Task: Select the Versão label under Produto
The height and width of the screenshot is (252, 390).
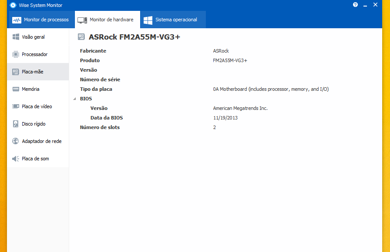Action: tap(88, 70)
